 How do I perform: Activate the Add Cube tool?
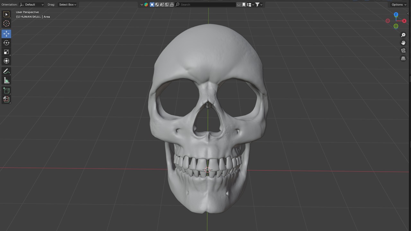[x=6, y=90]
